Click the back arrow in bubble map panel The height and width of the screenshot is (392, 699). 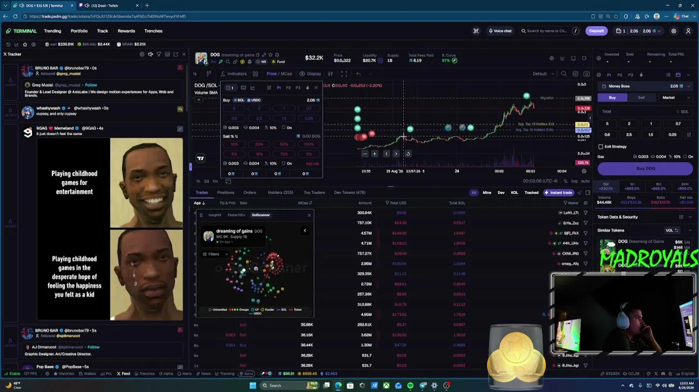point(305,231)
